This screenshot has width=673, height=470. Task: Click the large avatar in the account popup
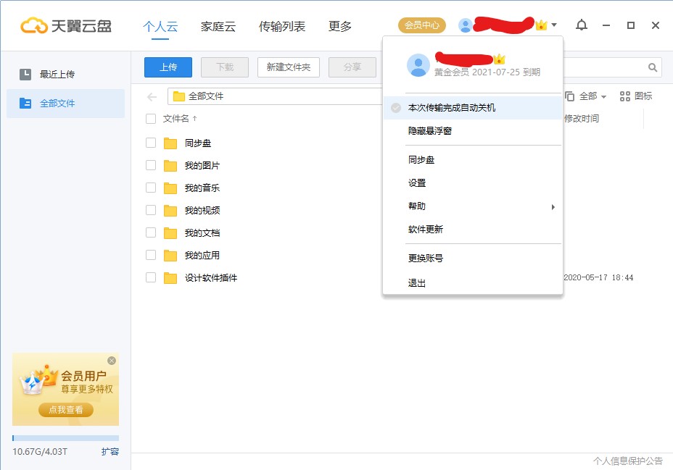[418, 65]
